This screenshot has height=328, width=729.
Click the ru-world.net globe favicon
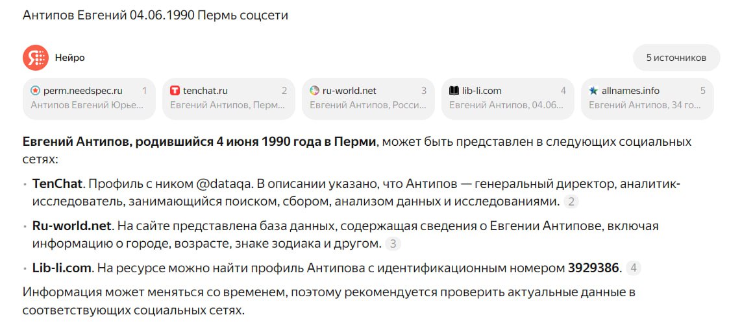click(x=314, y=91)
